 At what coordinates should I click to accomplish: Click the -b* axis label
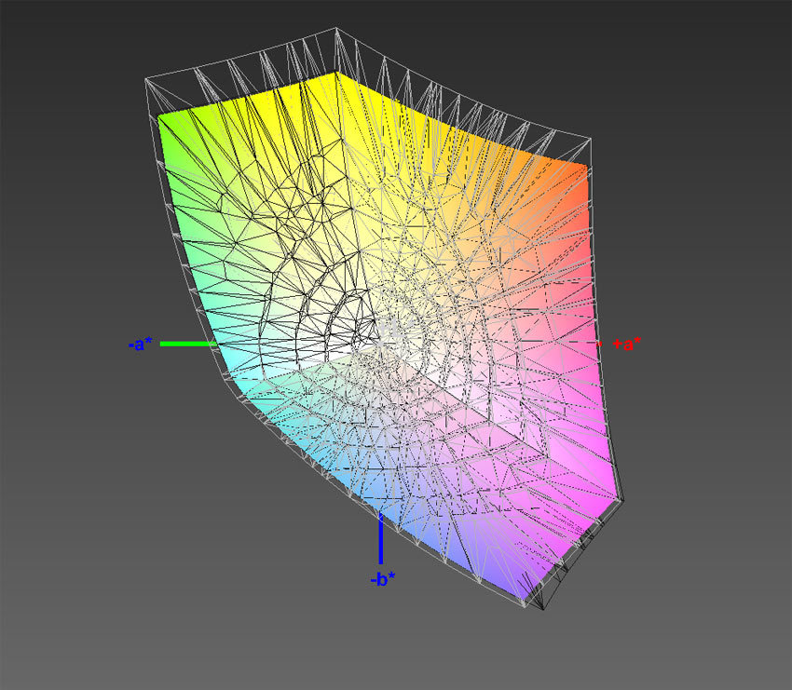[382, 579]
